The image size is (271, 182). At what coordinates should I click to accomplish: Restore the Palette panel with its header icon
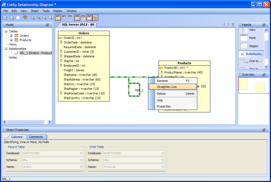click(264, 25)
